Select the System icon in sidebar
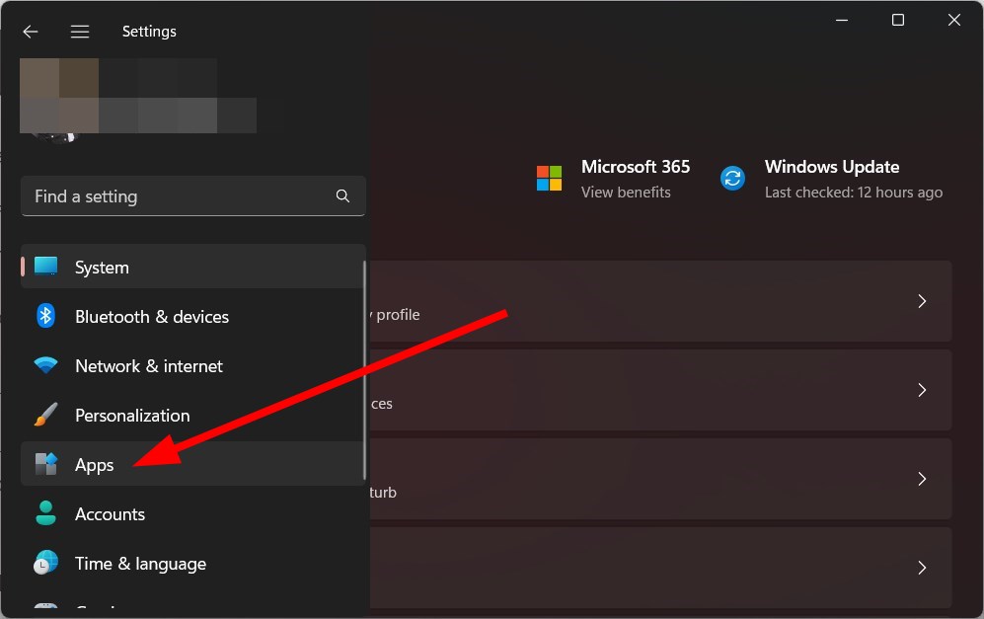The width and height of the screenshot is (984, 619). point(45,267)
